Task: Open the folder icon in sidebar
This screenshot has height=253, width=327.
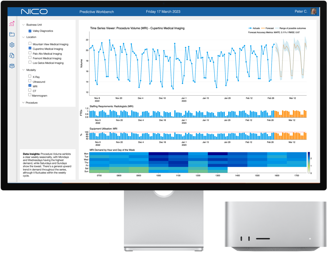Action: 12,34
